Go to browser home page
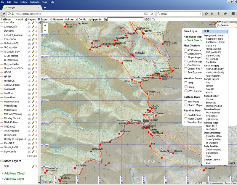The height and width of the screenshot is (185, 237). point(225,14)
